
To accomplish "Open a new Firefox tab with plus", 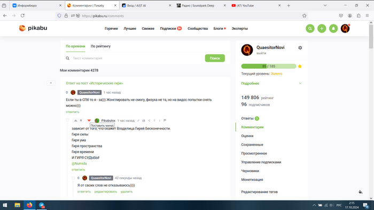I will click(289, 5).
